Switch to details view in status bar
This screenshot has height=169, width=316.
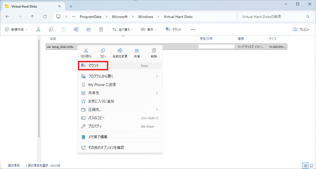(305, 166)
